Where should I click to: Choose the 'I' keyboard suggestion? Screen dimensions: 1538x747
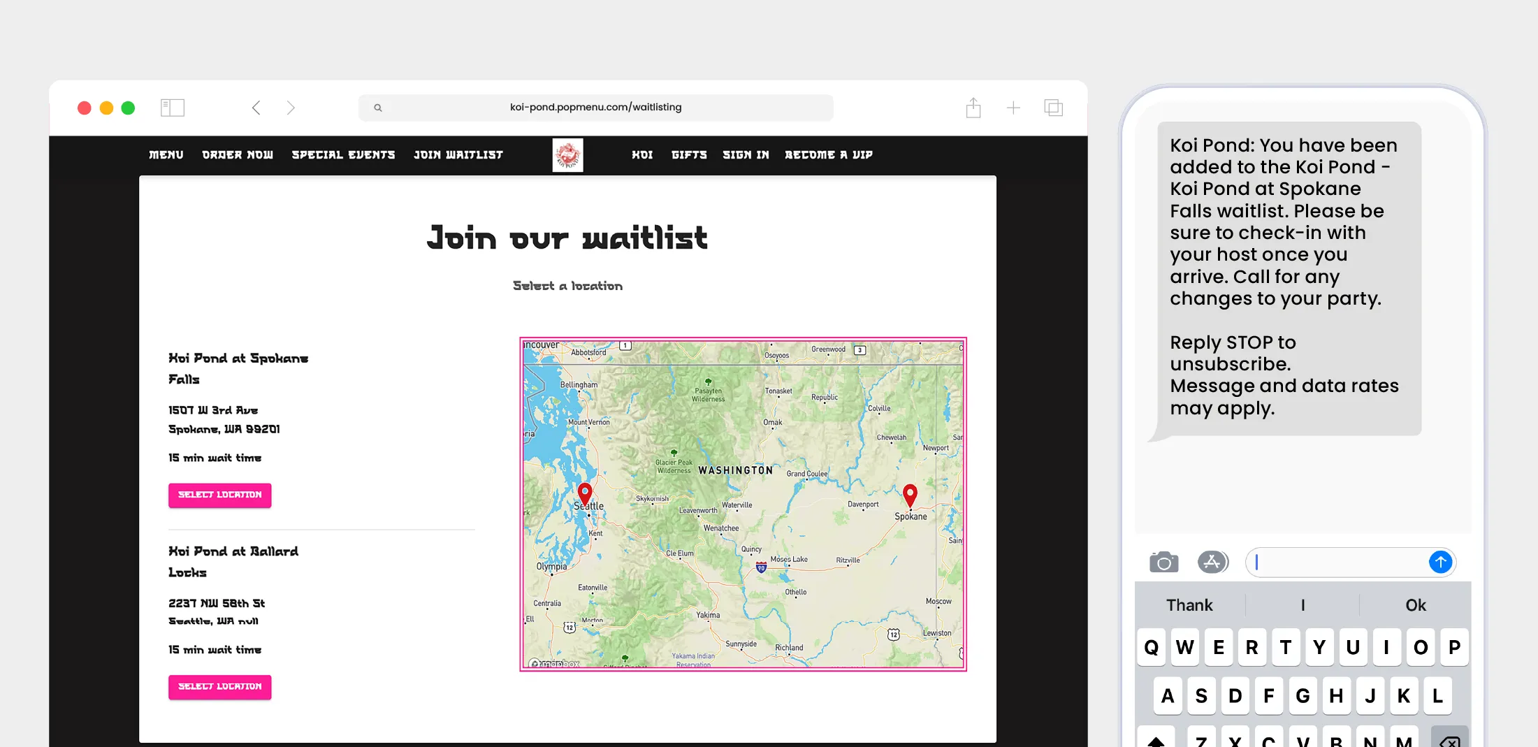tap(1303, 605)
